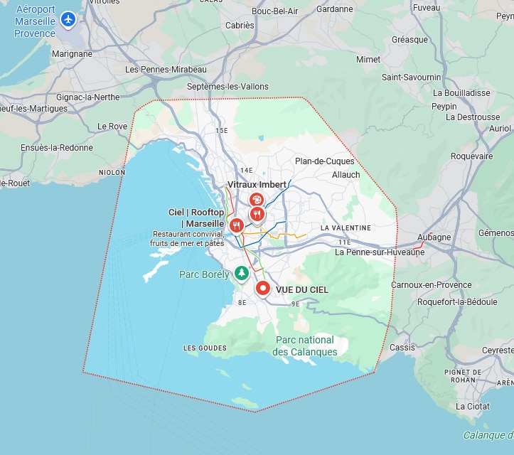Click the Mimet label
514x455 pixels.
368,60
